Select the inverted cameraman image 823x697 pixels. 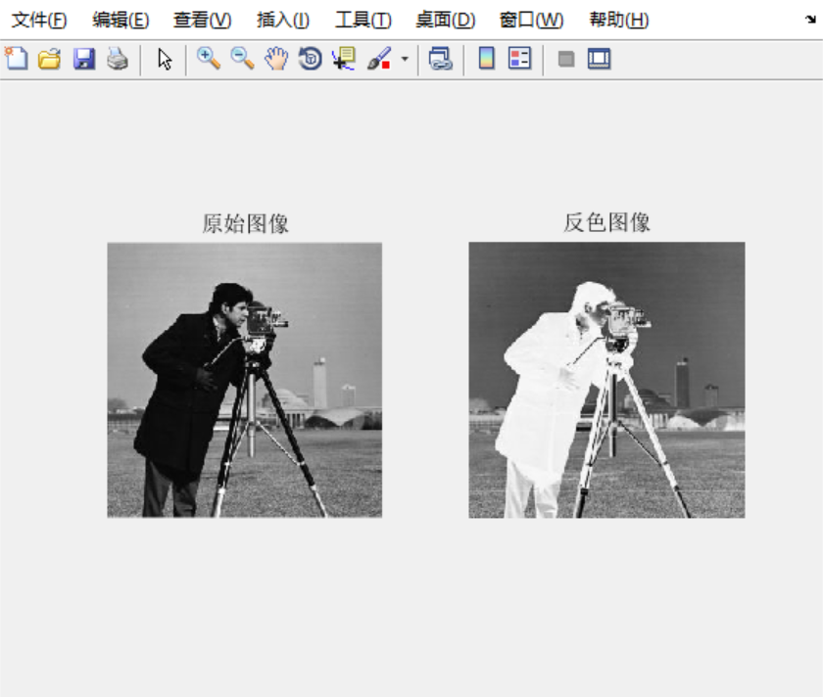coord(606,380)
